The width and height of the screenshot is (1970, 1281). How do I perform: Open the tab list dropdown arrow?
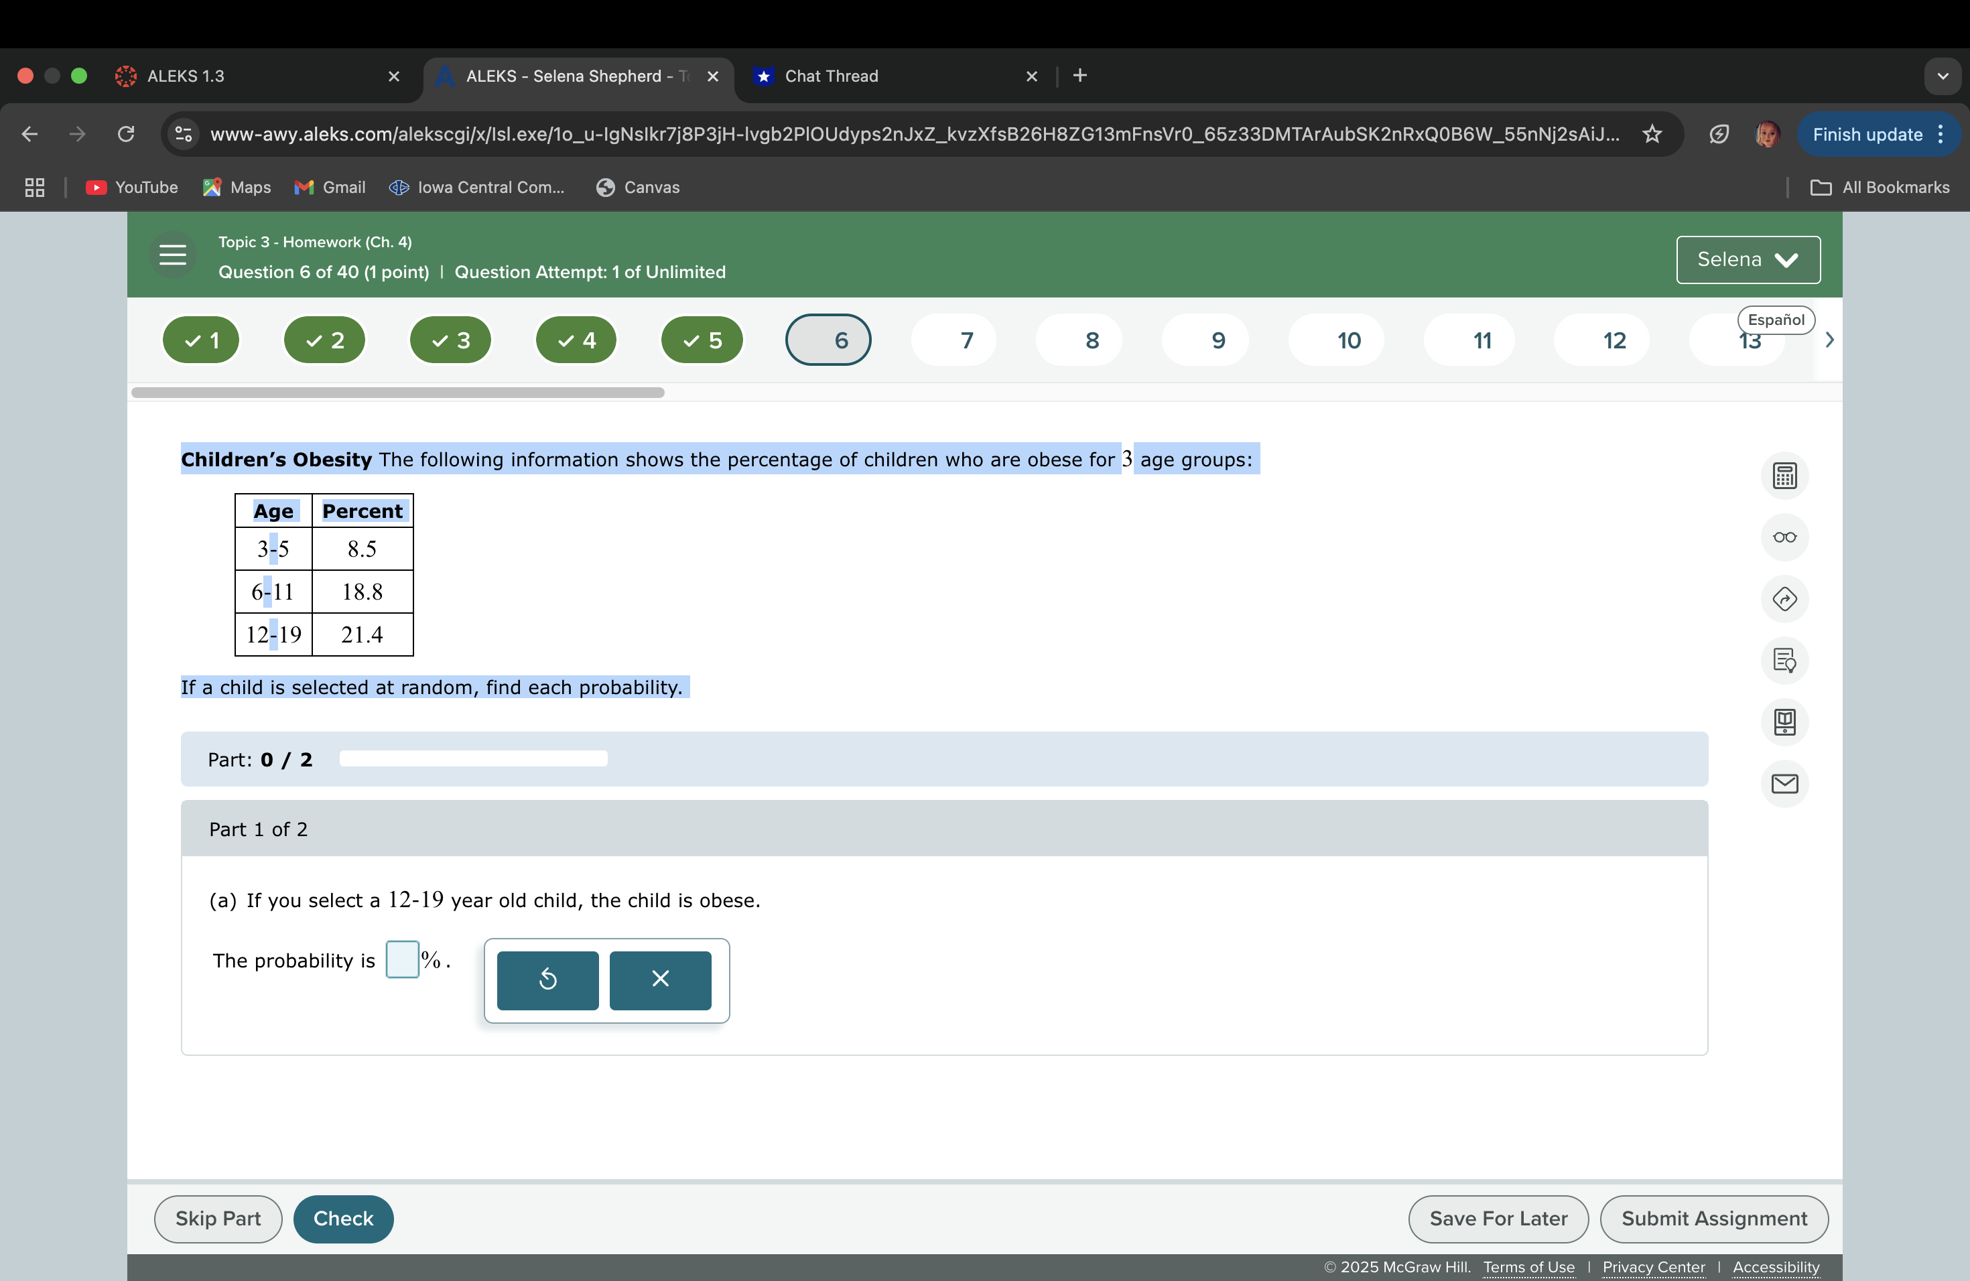(x=1942, y=76)
